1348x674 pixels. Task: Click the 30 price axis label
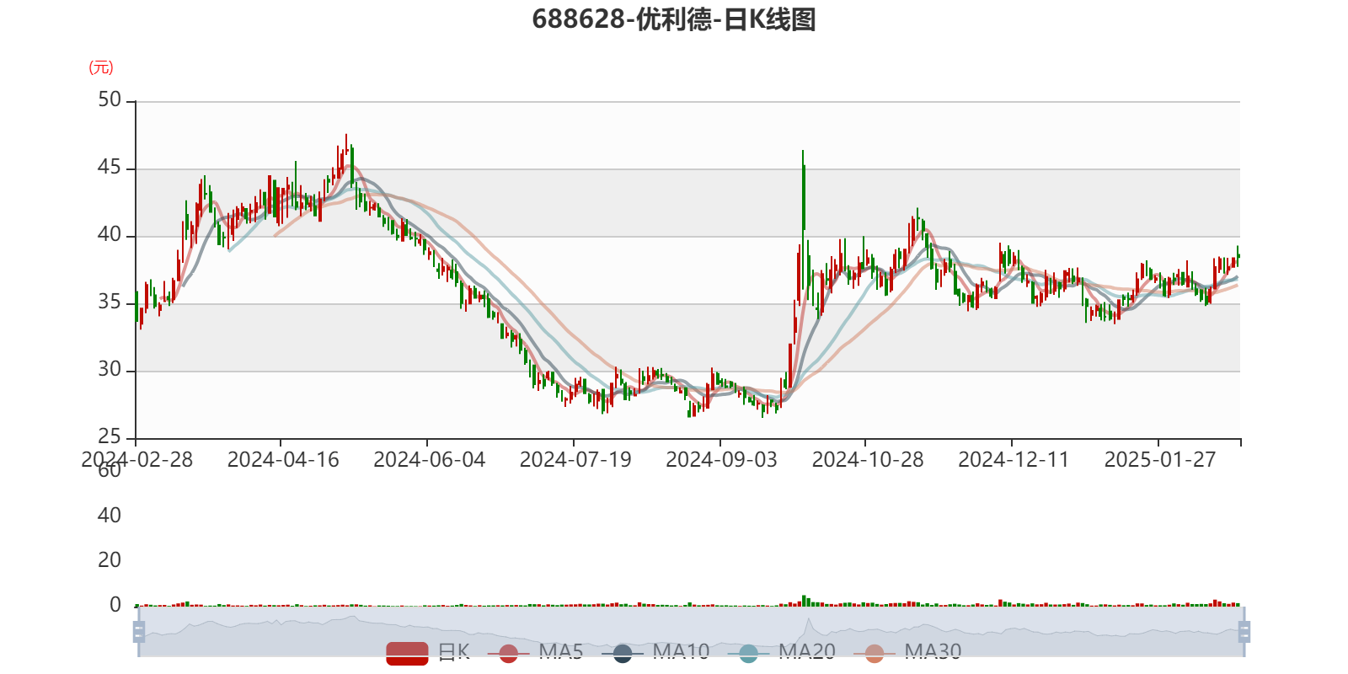(110, 369)
